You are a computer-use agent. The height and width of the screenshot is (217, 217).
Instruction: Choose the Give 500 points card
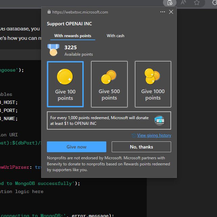tap(109, 84)
